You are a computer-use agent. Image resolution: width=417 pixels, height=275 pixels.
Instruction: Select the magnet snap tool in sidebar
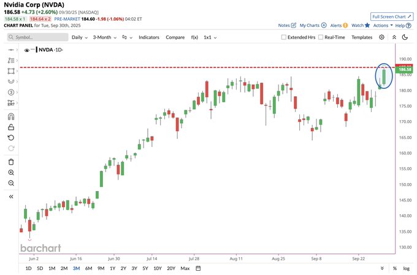point(11,116)
